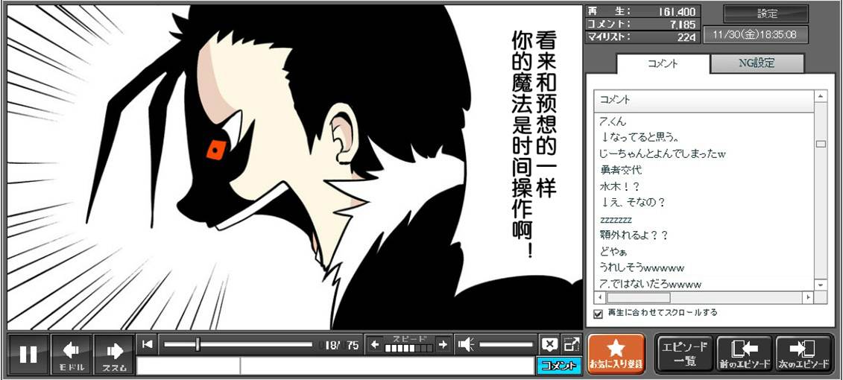Click the モドル back arrow button
The width and height of the screenshot is (843, 380).
tap(72, 355)
